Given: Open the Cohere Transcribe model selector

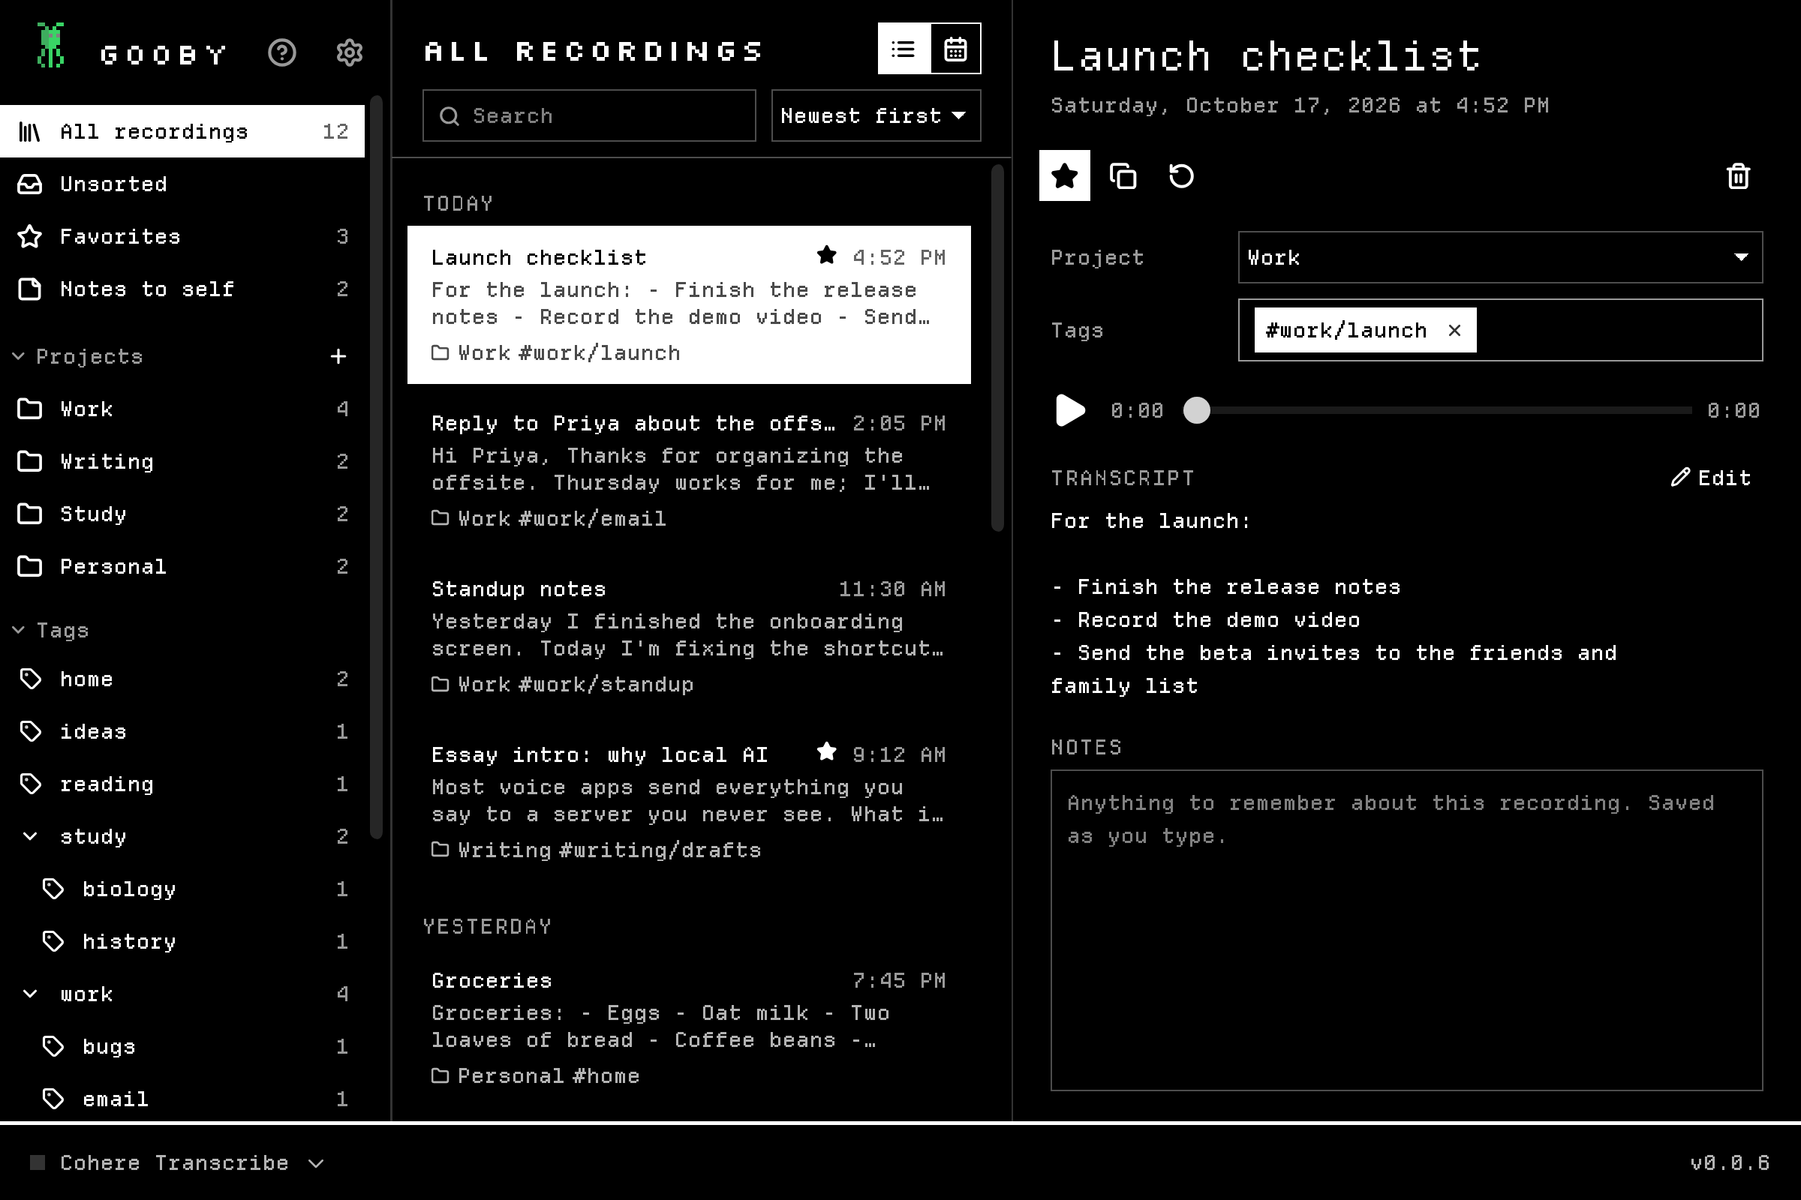Looking at the screenshot, I should tap(176, 1162).
